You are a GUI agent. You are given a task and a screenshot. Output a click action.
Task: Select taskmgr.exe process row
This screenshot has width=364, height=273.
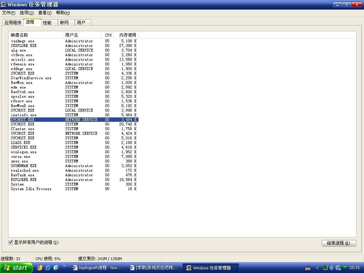pyautogui.click(x=74, y=41)
